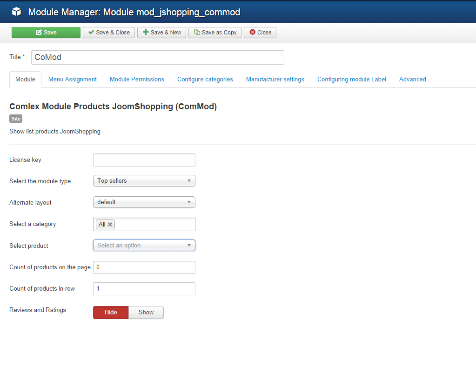Expand the Alternate layout dropdown
Viewport: 476px width, 366px height.
pos(144,202)
